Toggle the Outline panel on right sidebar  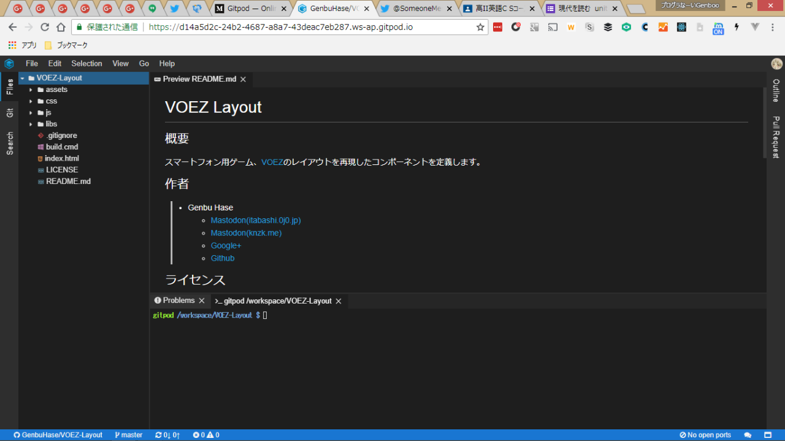(x=776, y=91)
